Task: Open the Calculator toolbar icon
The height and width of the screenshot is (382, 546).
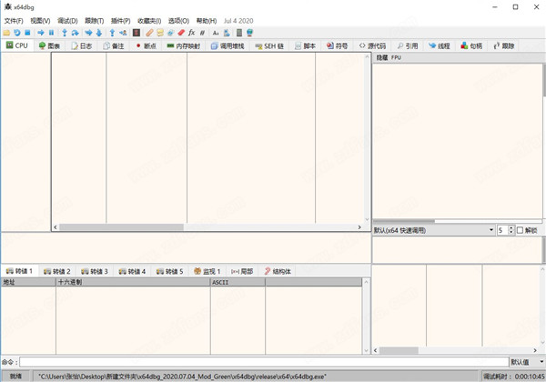Action: (239, 33)
